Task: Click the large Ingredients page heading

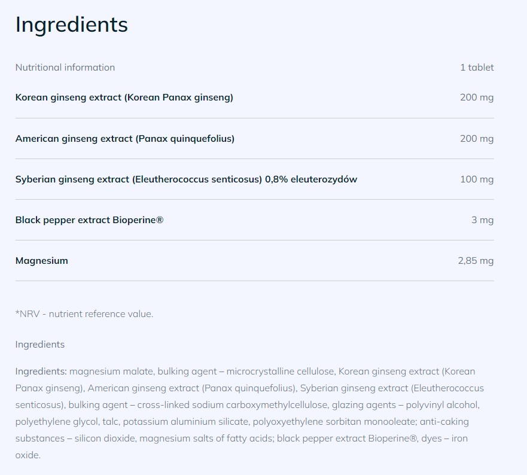Action: (x=71, y=25)
